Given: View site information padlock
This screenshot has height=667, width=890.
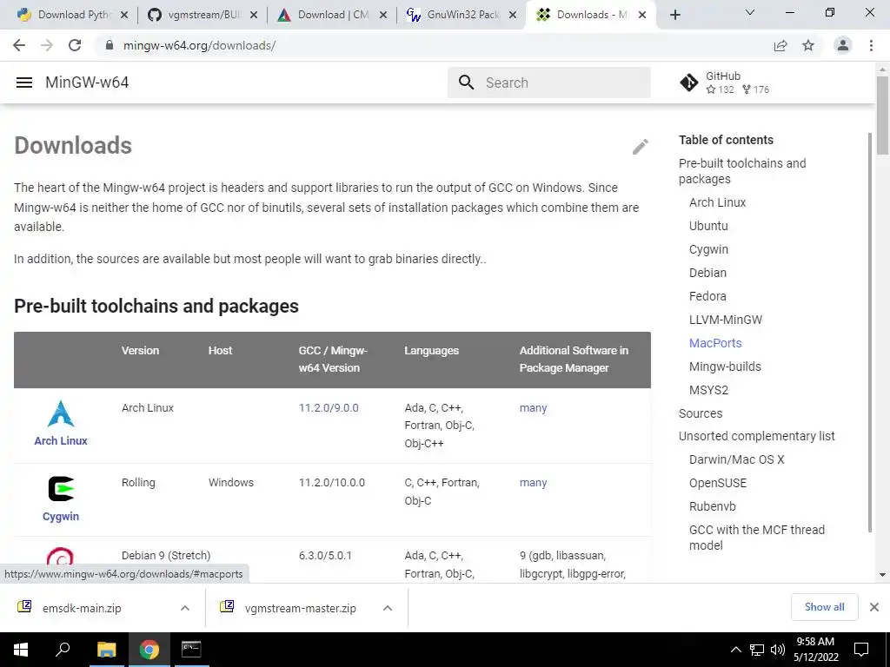Looking at the screenshot, I should [110, 45].
